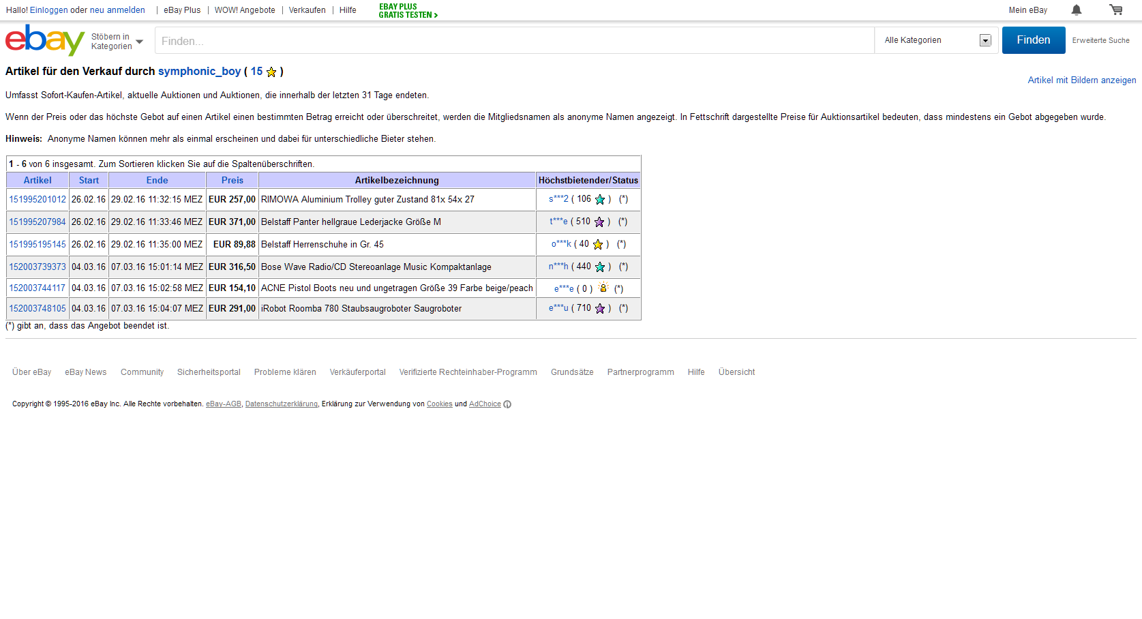Click feedback star for bidder t***e
This screenshot has height=619, width=1142.
pos(599,222)
